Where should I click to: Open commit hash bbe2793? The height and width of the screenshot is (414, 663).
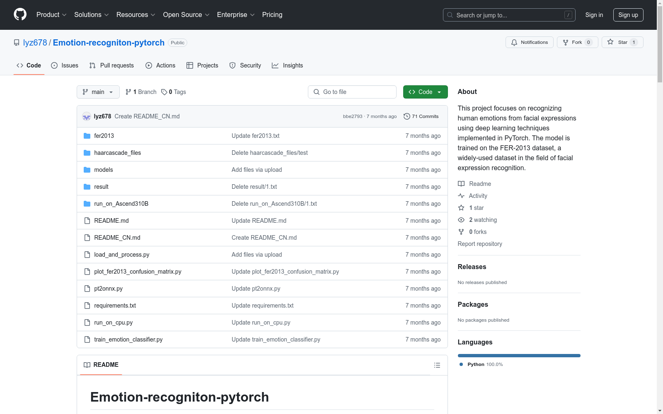click(x=353, y=116)
